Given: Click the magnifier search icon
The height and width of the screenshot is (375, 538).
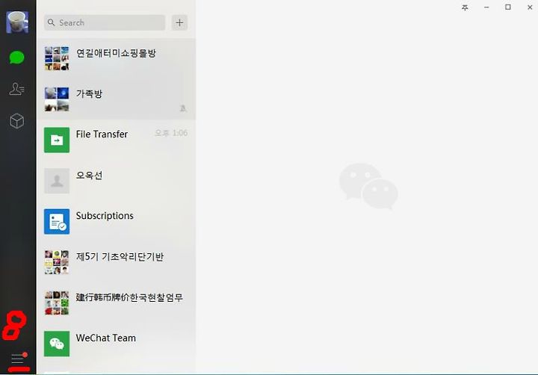Looking at the screenshot, I should 51,22.
